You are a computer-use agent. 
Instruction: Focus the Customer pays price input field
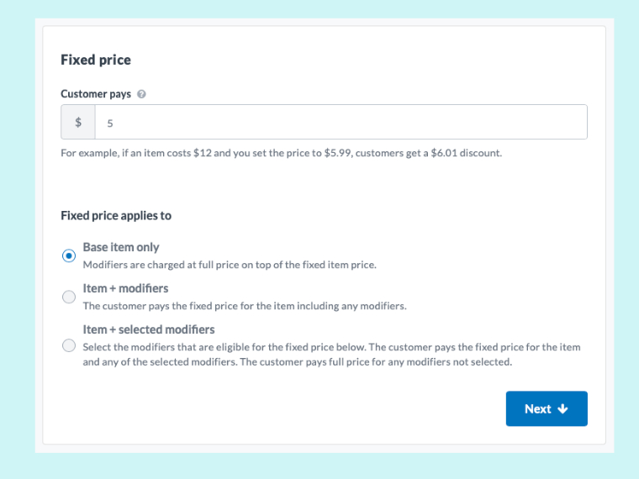(x=341, y=122)
